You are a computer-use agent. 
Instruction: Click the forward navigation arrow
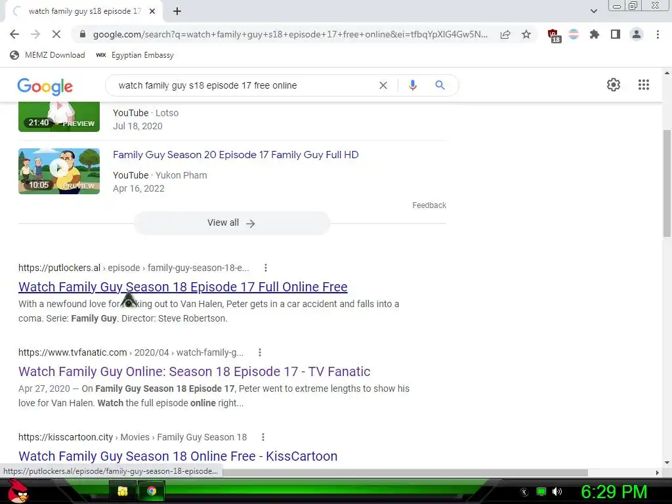point(35,34)
